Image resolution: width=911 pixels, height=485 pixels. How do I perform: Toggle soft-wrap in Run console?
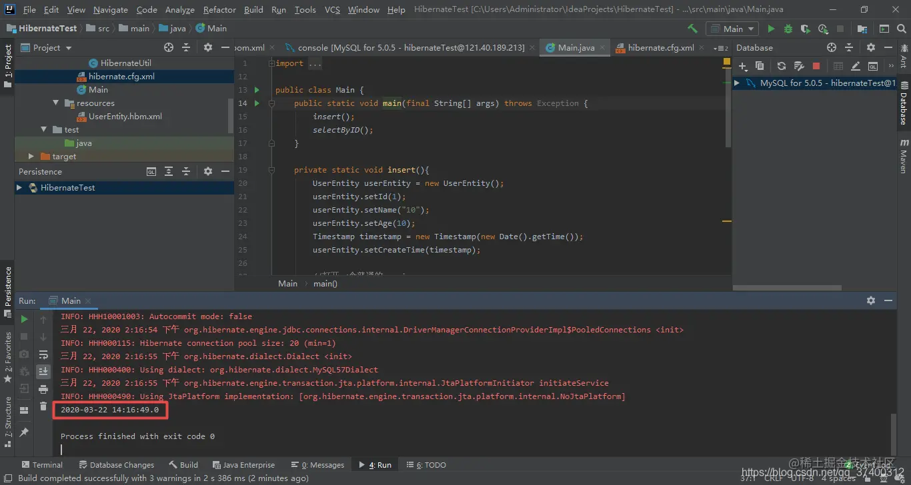click(x=43, y=354)
